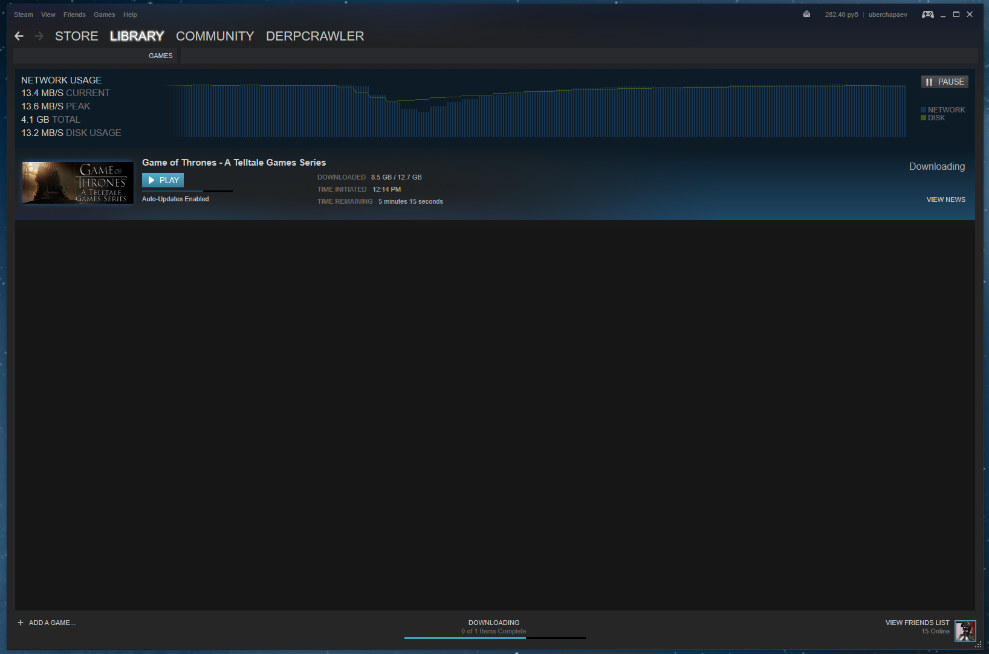Click the Downloading status label
This screenshot has height=654, width=989.
[937, 167]
